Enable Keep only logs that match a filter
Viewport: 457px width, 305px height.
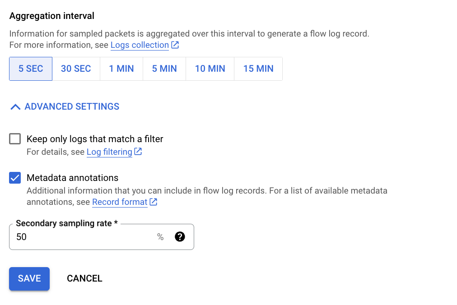pyautogui.click(x=15, y=139)
